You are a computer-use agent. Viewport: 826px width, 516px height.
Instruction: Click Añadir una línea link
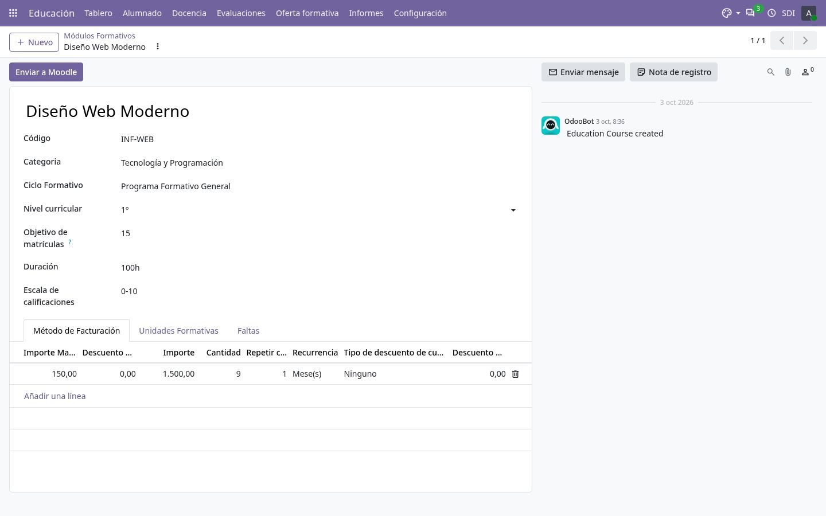pyautogui.click(x=54, y=396)
